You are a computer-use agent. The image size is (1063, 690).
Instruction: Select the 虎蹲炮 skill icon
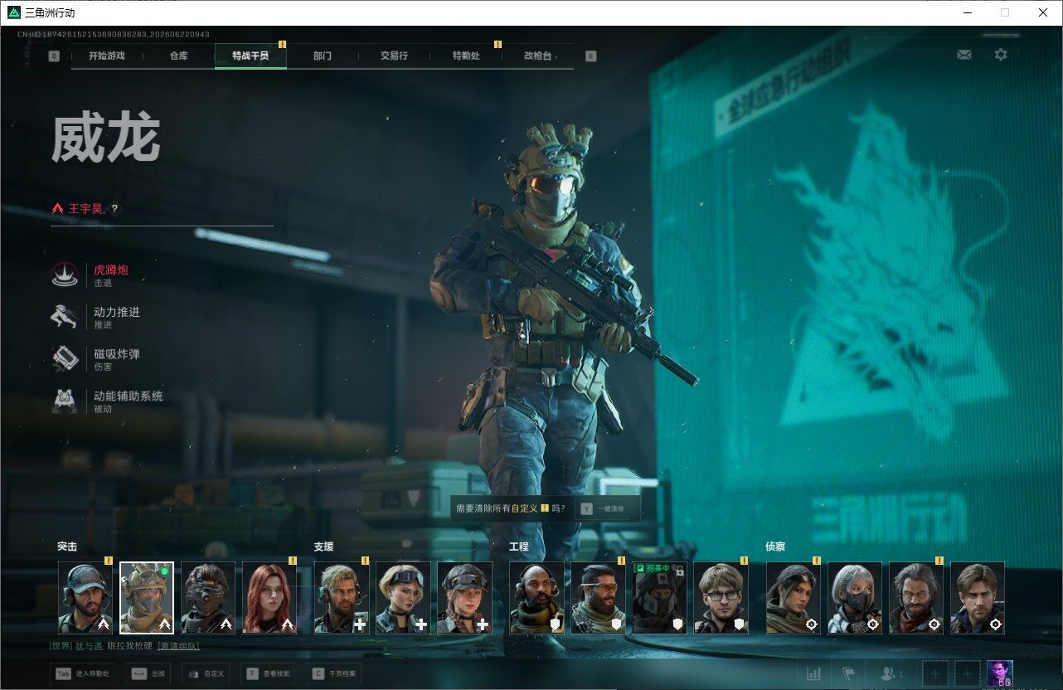tap(65, 275)
